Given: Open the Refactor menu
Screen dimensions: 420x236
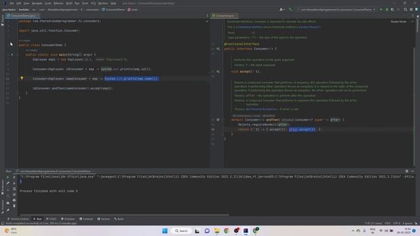Looking at the screenshot, I should [x=58, y=3].
